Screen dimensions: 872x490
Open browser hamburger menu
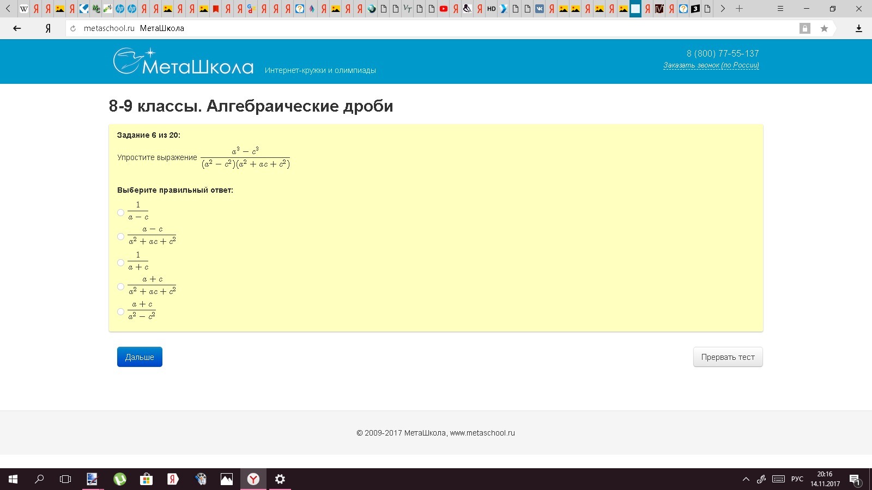(780, 9)
